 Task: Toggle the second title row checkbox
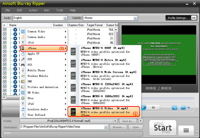[x=5, y=34]
